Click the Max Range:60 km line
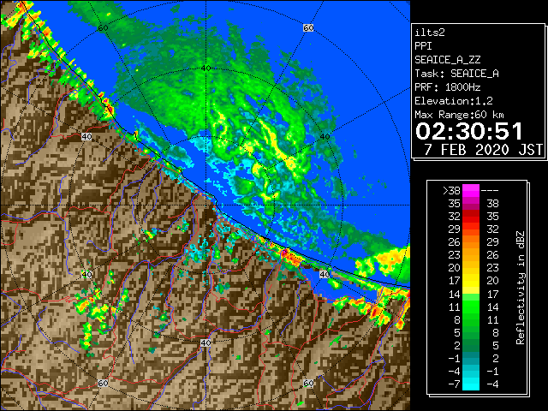 pos(460,115)
